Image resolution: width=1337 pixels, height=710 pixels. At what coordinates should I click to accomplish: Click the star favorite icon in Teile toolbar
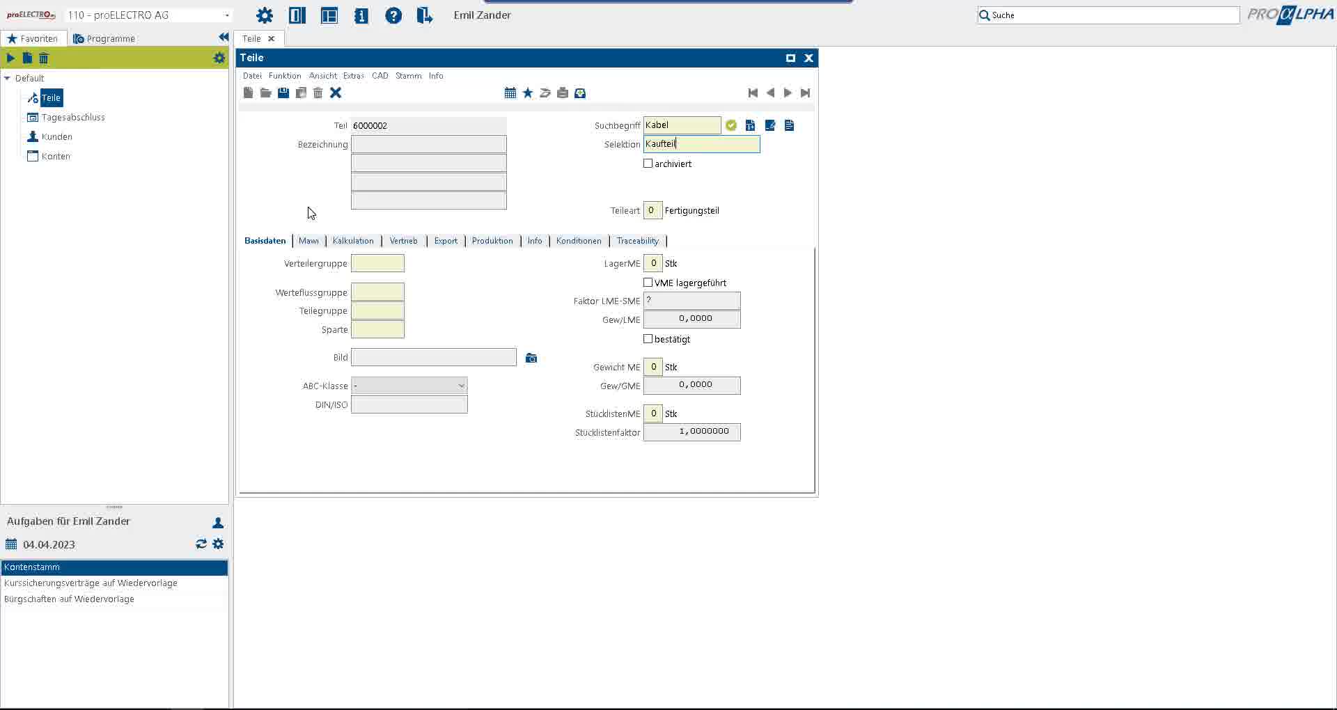528,93
